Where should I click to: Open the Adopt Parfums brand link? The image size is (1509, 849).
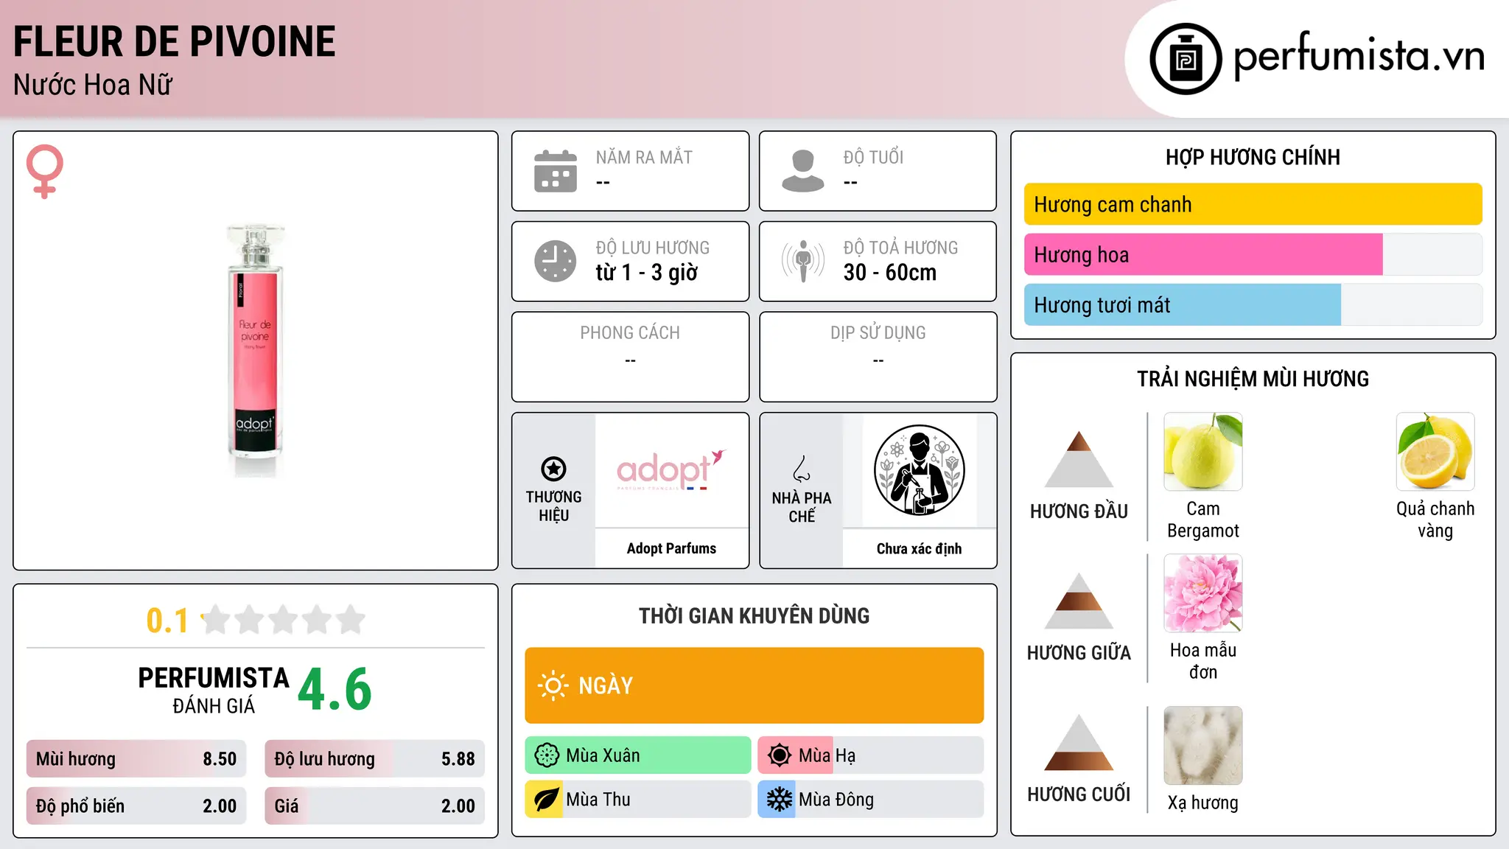coord(671,548)
